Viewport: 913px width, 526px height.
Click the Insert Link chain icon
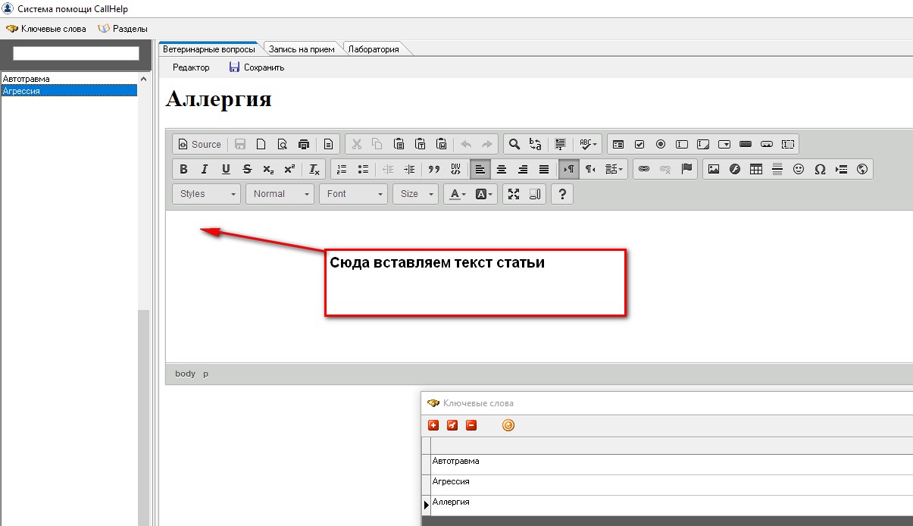point(644,169)
